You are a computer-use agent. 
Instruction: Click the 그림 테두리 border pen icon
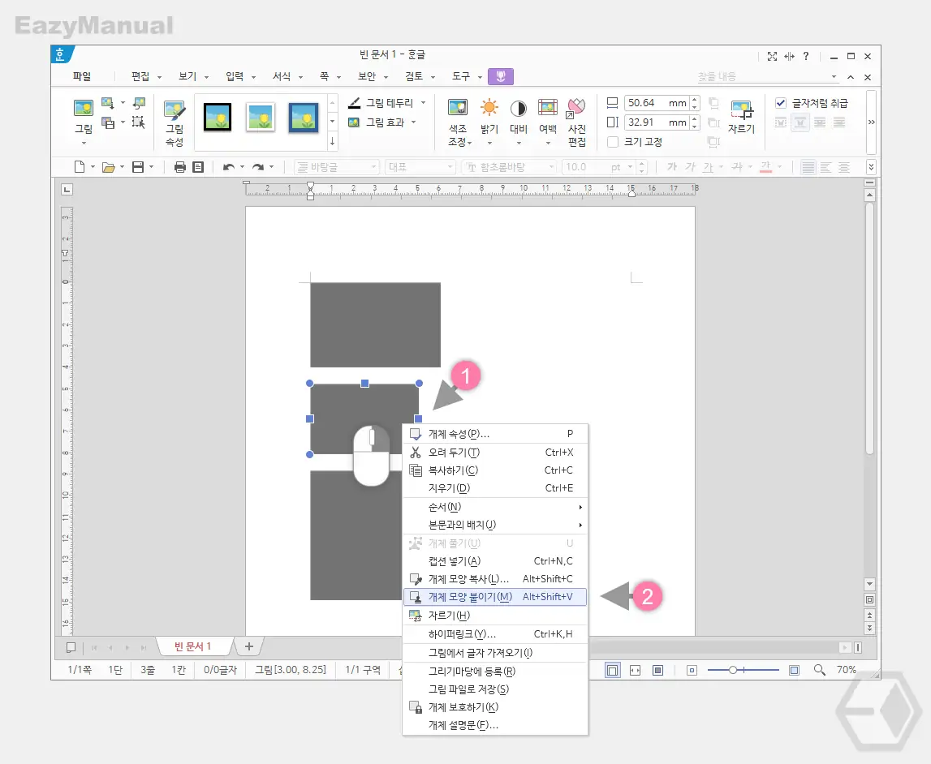(x=355, y=103)
